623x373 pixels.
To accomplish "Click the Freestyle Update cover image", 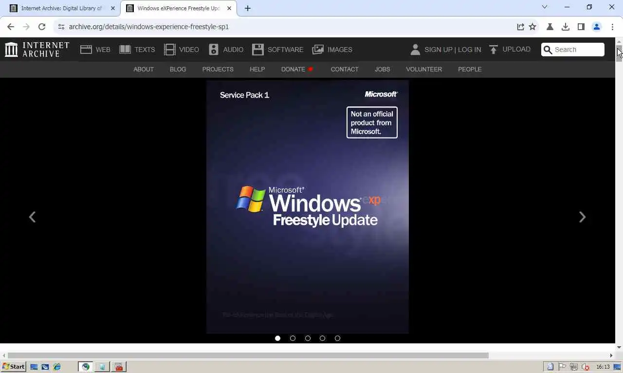I will 308,207.
